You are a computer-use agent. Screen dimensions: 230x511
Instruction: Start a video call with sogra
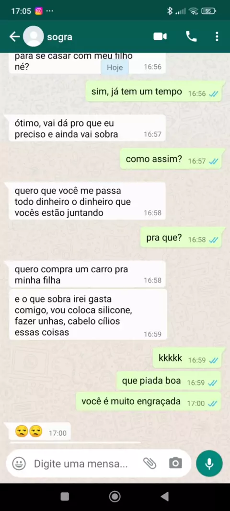(160, 37)
